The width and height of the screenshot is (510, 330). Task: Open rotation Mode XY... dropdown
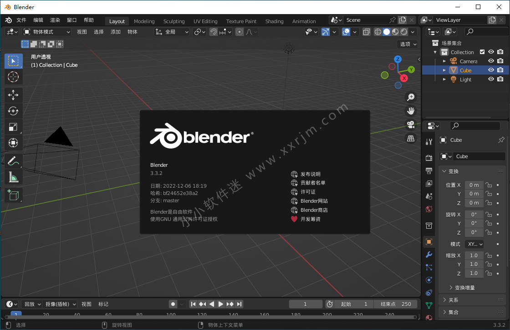click(474, 244)
